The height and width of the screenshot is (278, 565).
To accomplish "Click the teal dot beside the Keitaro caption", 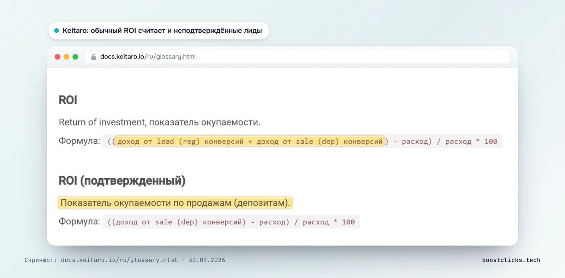I will tap(56, 31).
